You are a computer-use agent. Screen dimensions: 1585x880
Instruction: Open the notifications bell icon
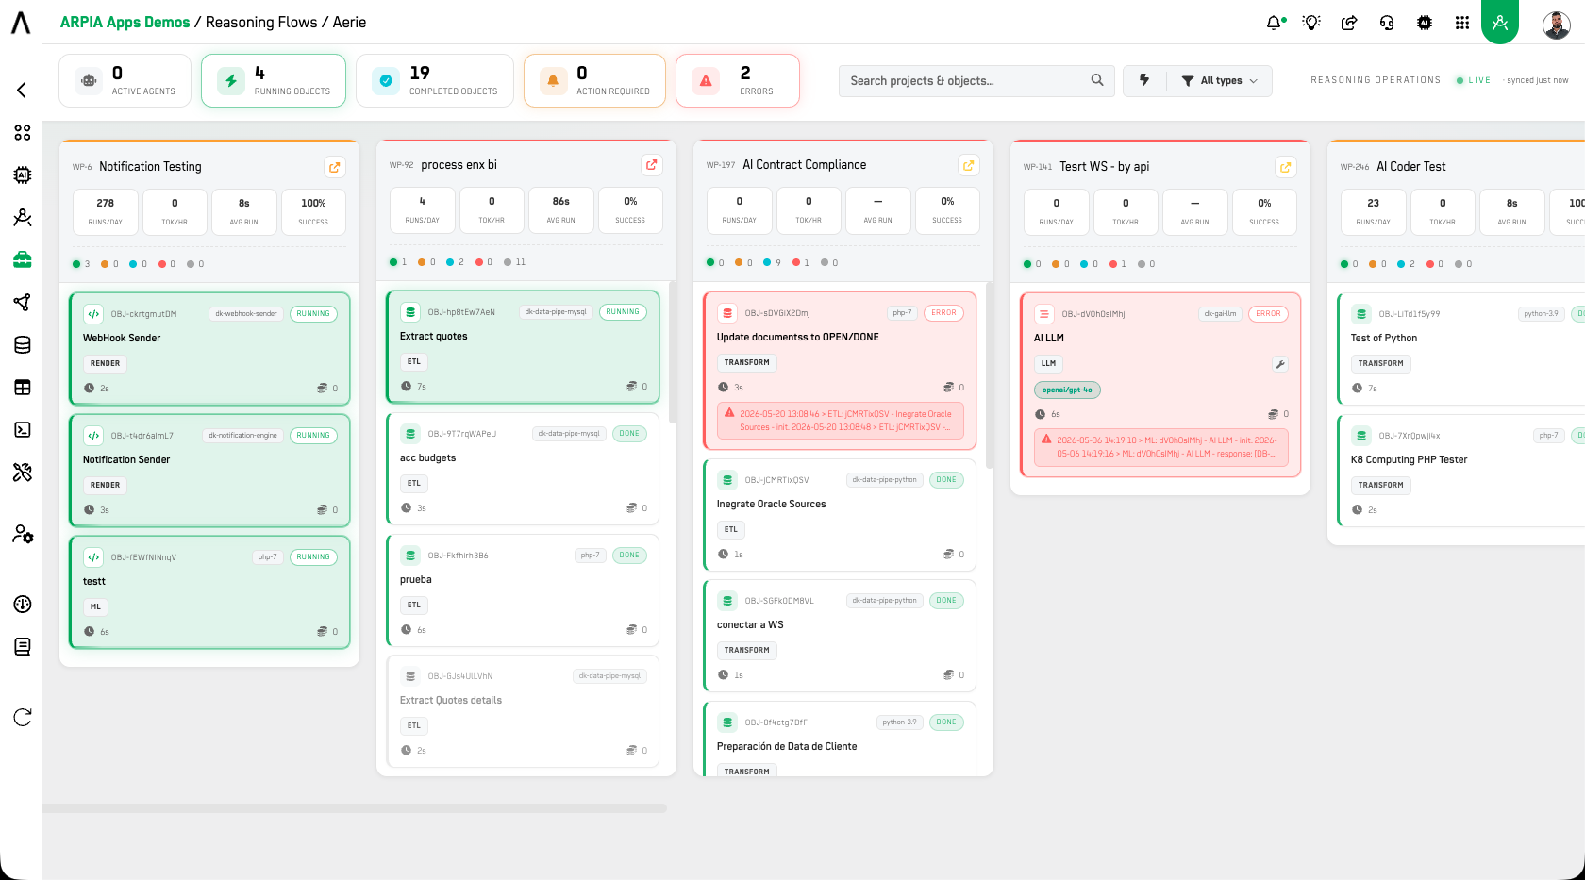click(x=1275, y=23)
